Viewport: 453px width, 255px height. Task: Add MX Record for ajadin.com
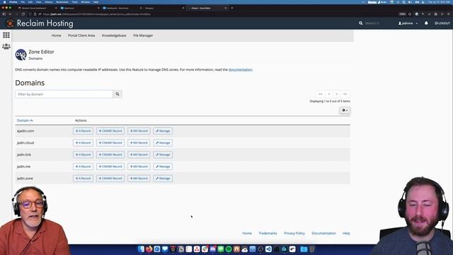pos(139,131)
